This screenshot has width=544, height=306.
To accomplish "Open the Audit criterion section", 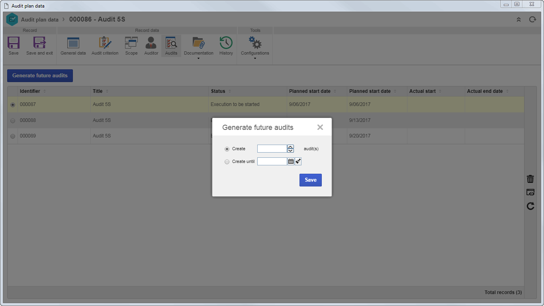I will pyautogui.click(x=105, y=43).
